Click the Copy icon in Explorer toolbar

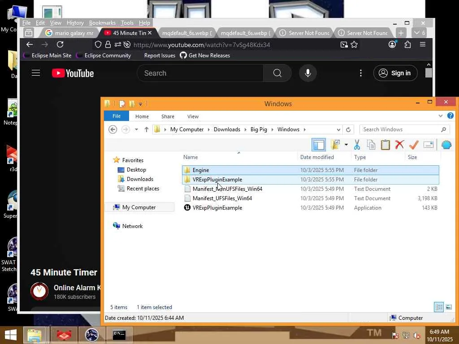point(371,145)
